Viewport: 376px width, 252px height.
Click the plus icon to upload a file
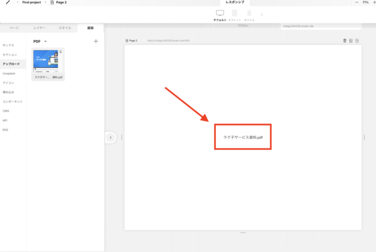pyautogui.click(x=96, y=41)
